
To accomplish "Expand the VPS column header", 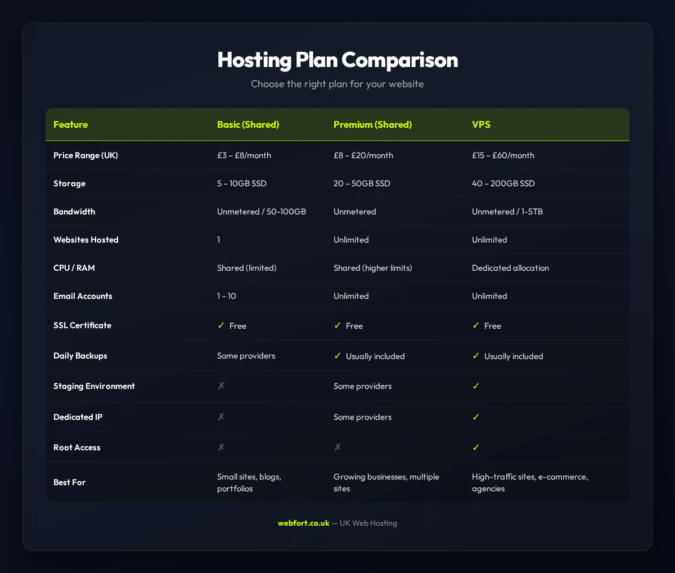I will click(481, 124).
